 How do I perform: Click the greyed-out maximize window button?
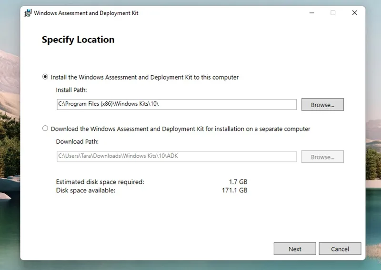tap(333, 13)
